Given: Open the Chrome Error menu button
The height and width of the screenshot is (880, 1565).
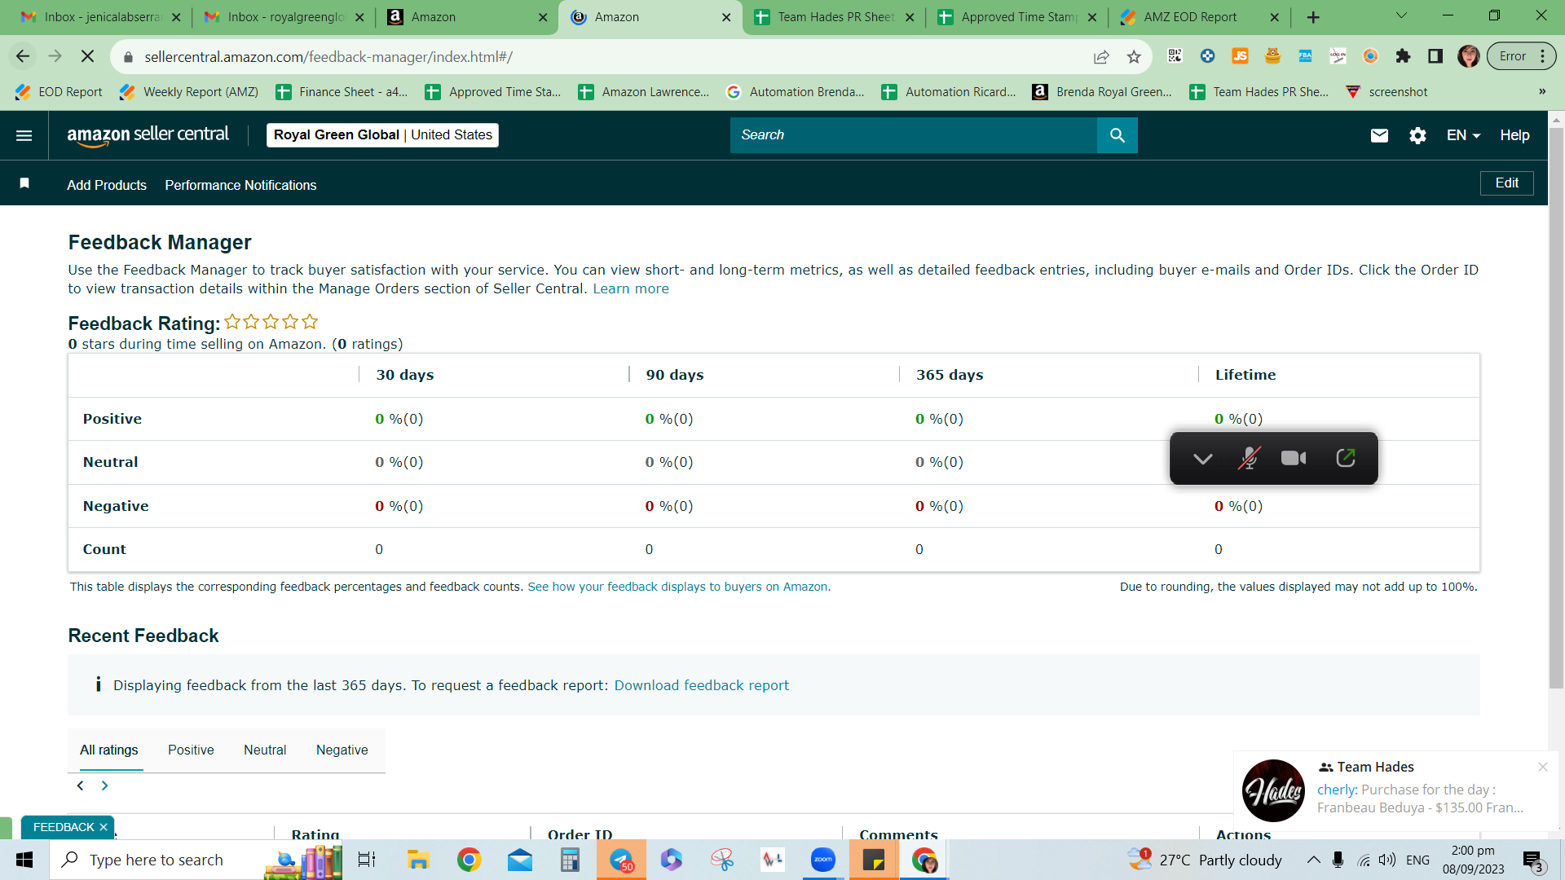Looking at the screenshot, I should [1522, 56].
